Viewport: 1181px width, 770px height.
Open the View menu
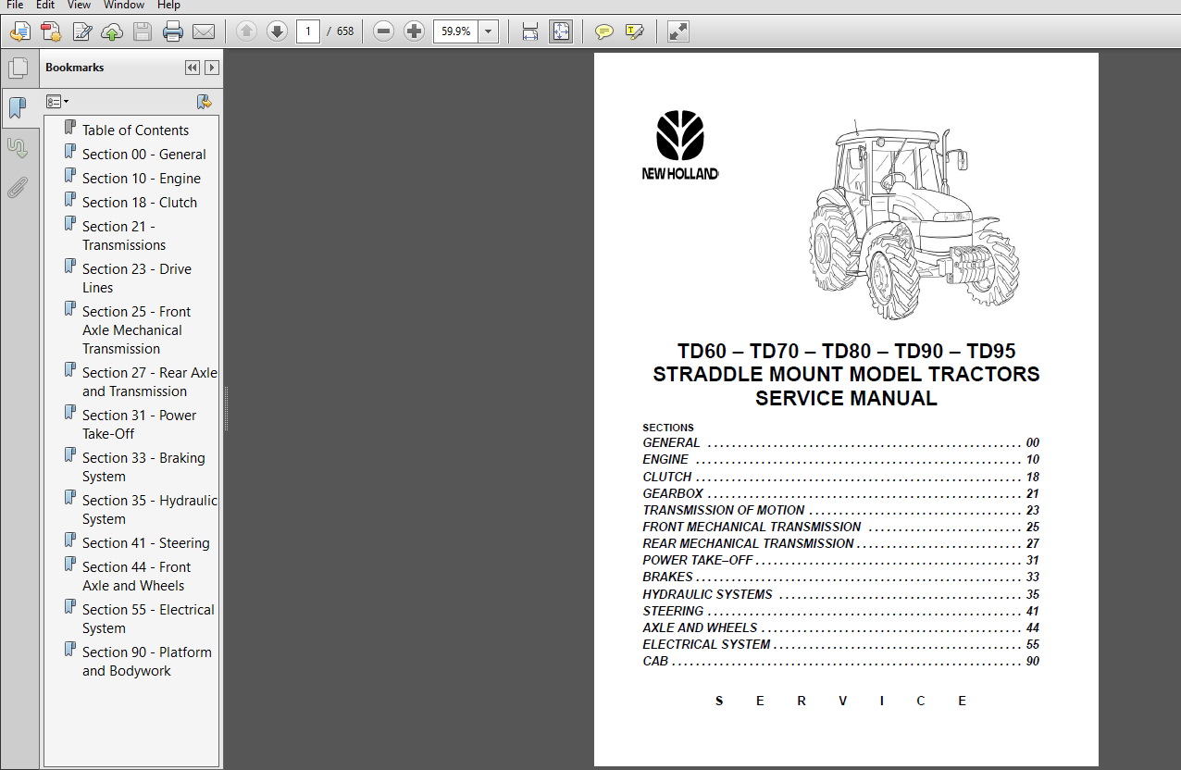coord(79,6)
